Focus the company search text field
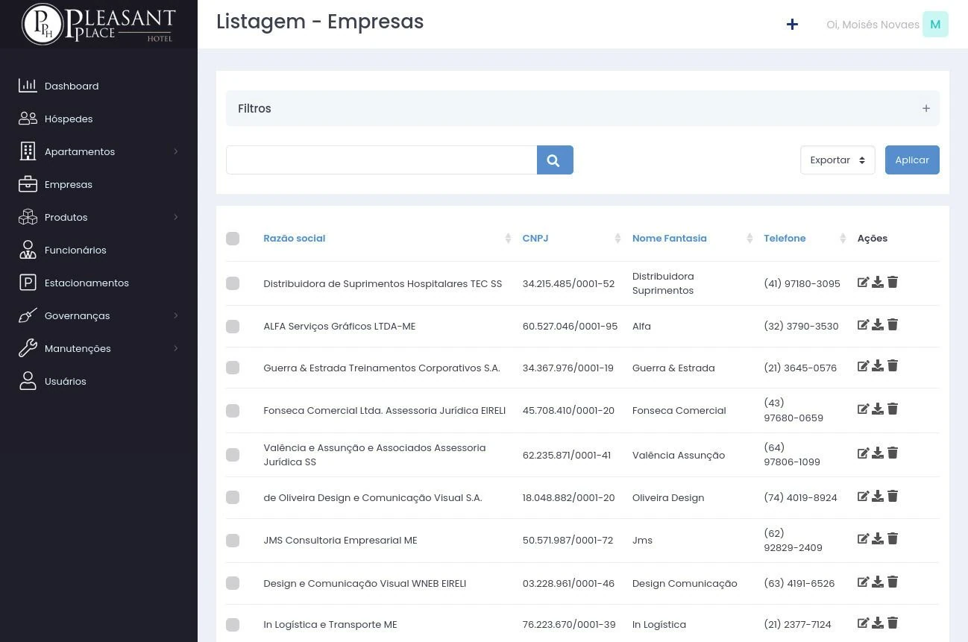The image size is (968, 642). [x=381, y=160]
